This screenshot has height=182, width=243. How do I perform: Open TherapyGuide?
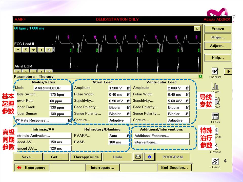86,157
